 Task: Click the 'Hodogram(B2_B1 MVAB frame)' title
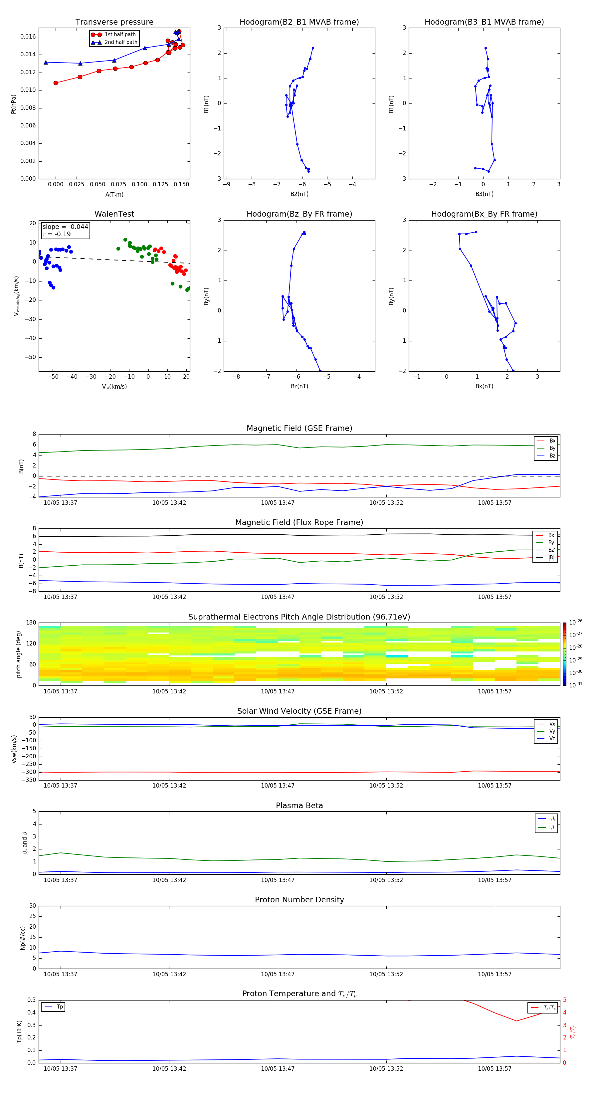[299, 22]
